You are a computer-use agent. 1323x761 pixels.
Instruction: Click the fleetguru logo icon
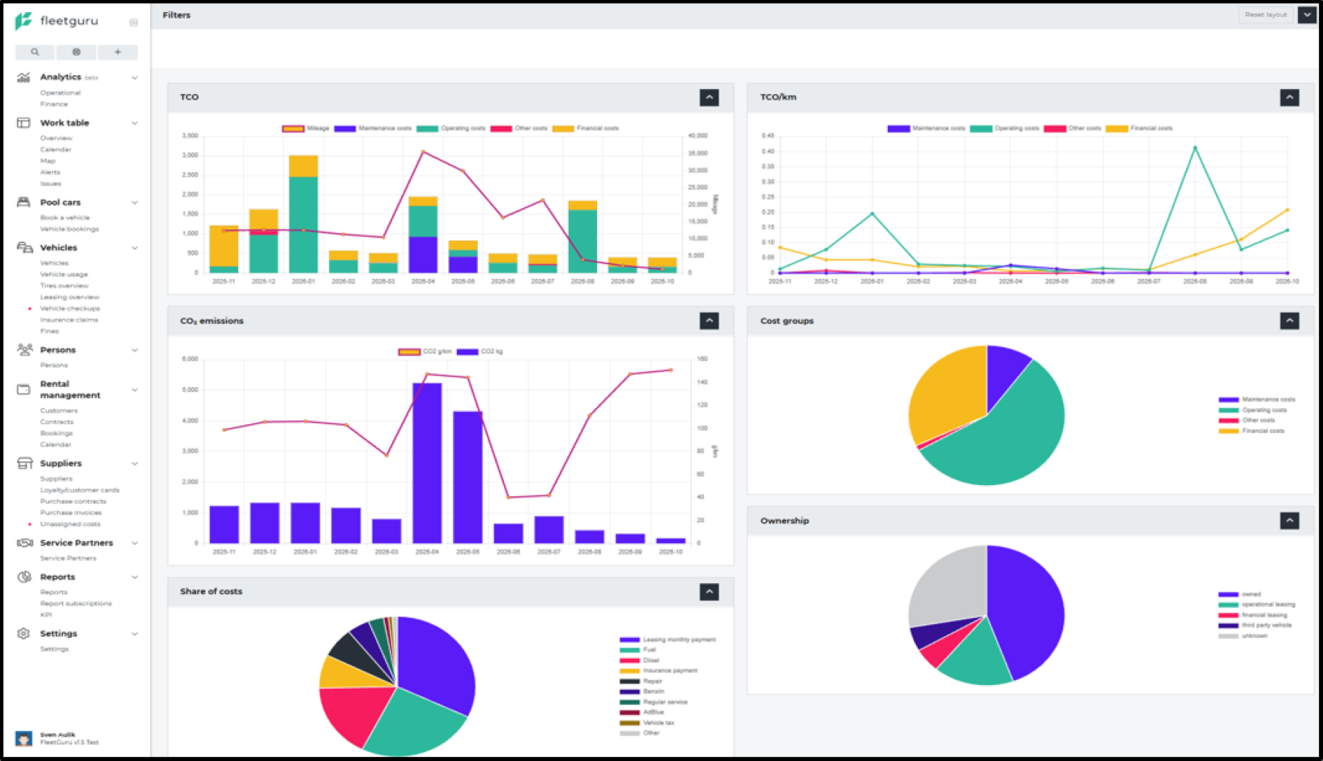click(23, 21)
